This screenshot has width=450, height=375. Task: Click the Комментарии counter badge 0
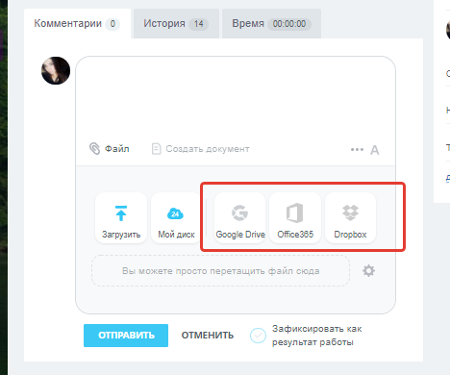pos(112,24)
